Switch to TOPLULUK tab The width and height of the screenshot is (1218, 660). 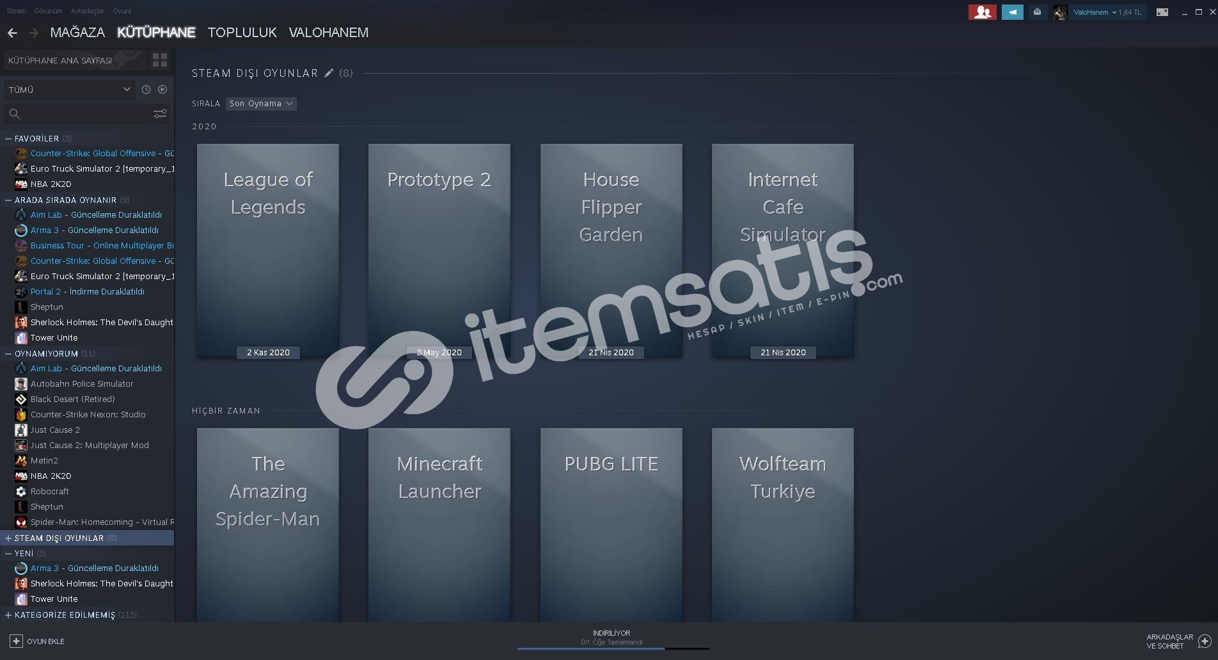(242, 33)
